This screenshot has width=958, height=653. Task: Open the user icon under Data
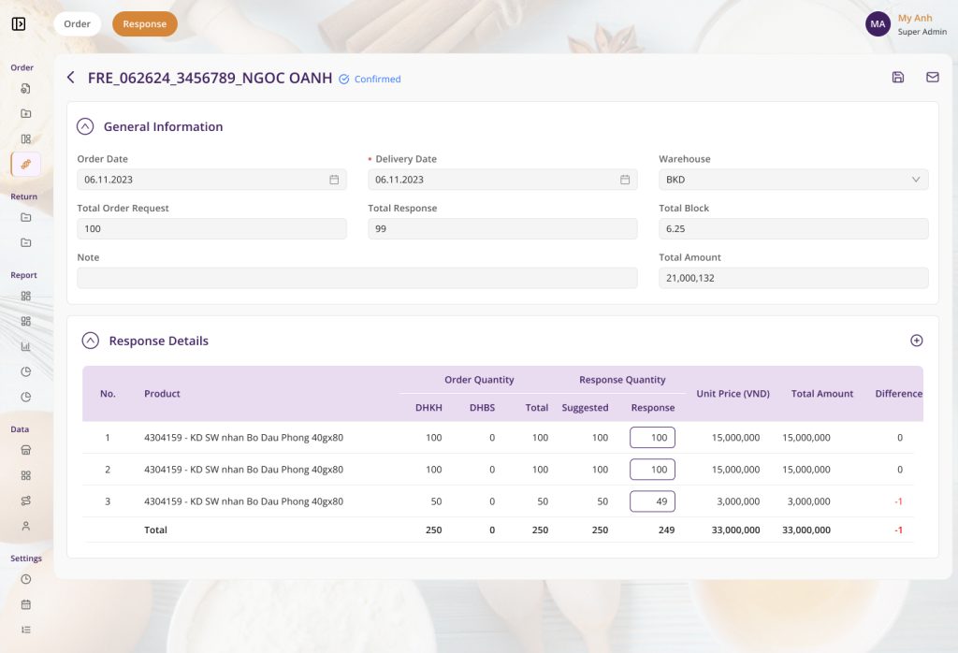26,526
